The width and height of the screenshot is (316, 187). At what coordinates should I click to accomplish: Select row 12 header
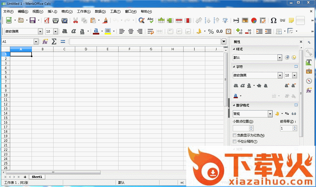[x=6, y=104]
